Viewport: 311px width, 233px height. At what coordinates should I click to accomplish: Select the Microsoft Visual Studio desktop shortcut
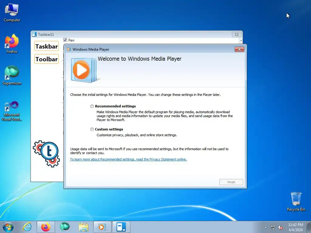12,111
